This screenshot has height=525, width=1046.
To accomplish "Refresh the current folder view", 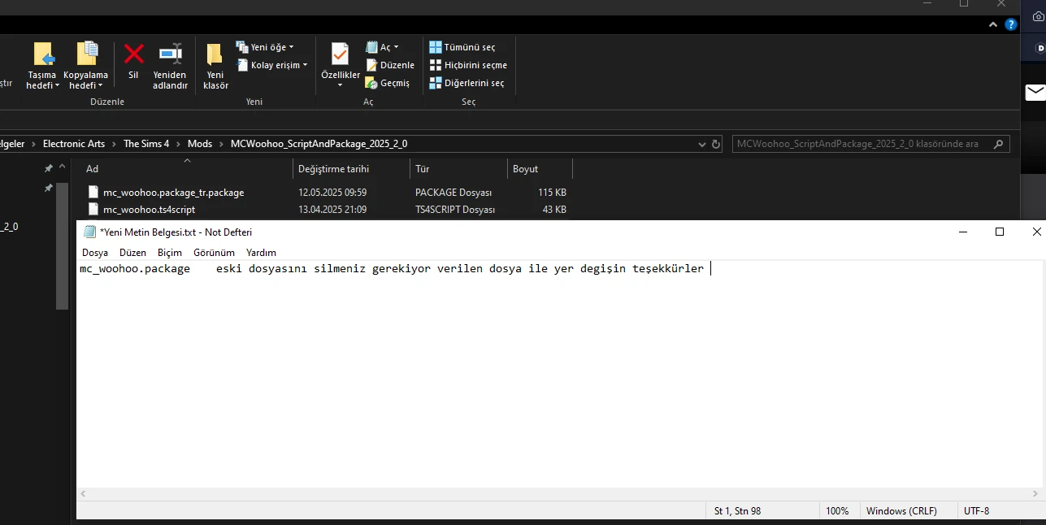I will (716, 144).
